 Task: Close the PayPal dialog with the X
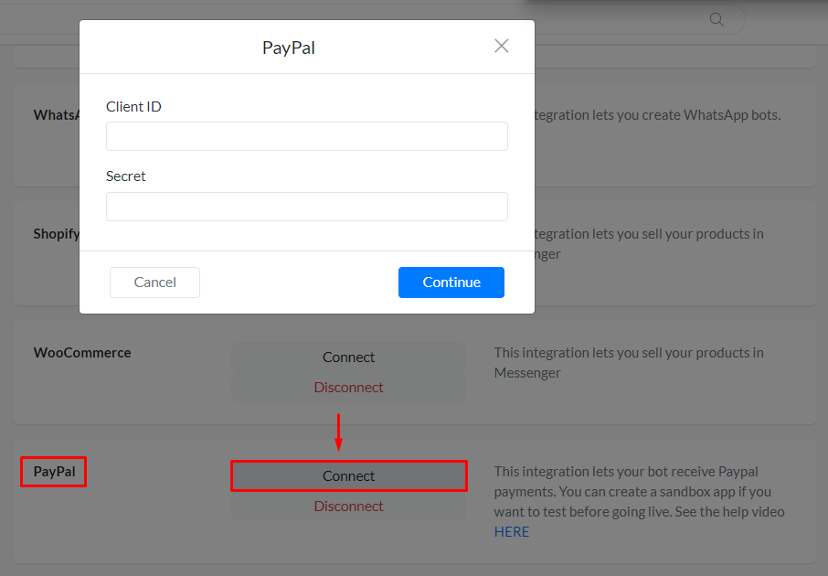[x=501, y=46]
